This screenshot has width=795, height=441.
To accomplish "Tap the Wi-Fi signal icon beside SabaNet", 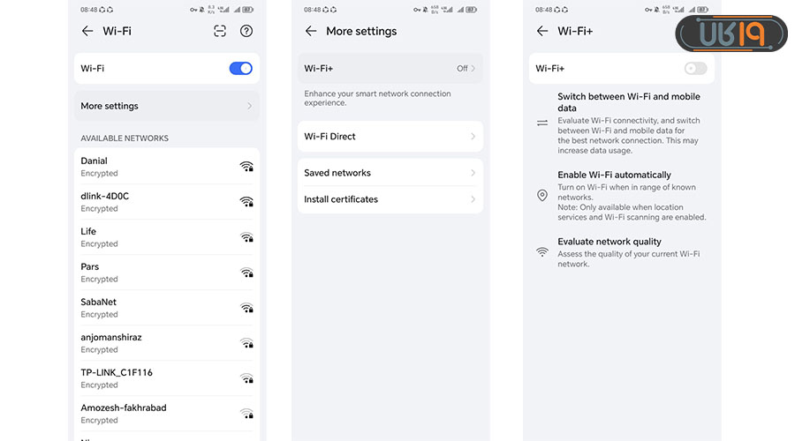I will click(x=246, y=308).
